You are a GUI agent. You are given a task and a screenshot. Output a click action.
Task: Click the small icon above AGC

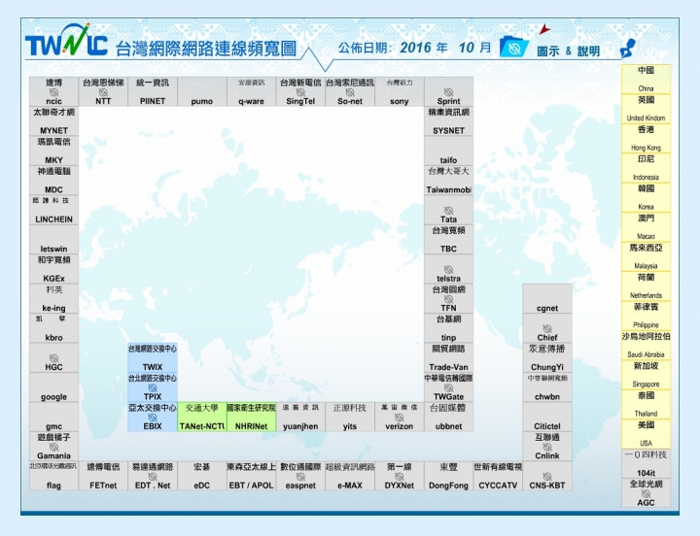pyautogui.click(x=646, y=493)
